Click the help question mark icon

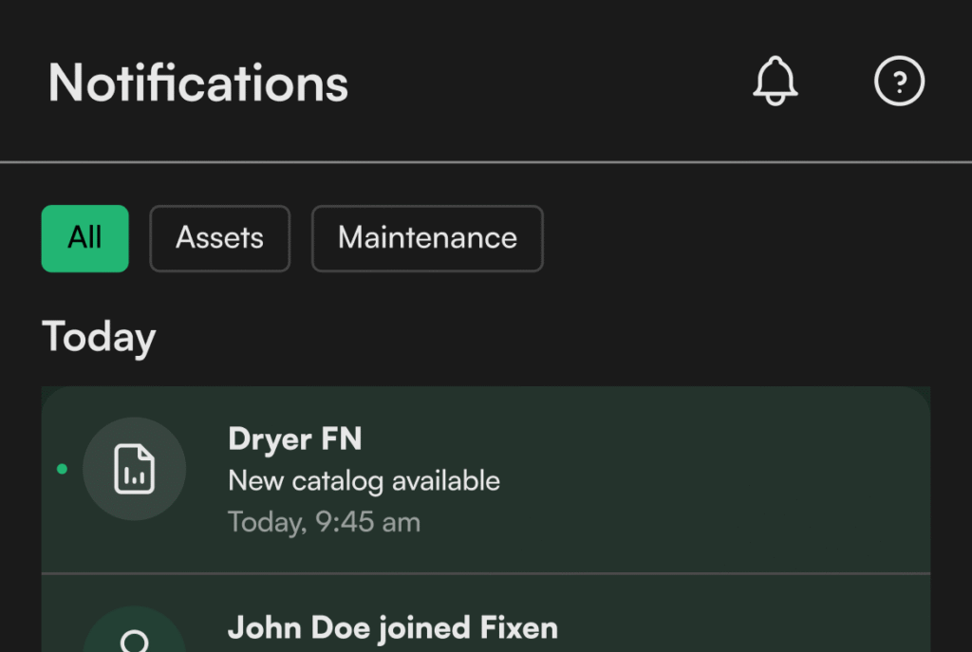tap(898, 83)
